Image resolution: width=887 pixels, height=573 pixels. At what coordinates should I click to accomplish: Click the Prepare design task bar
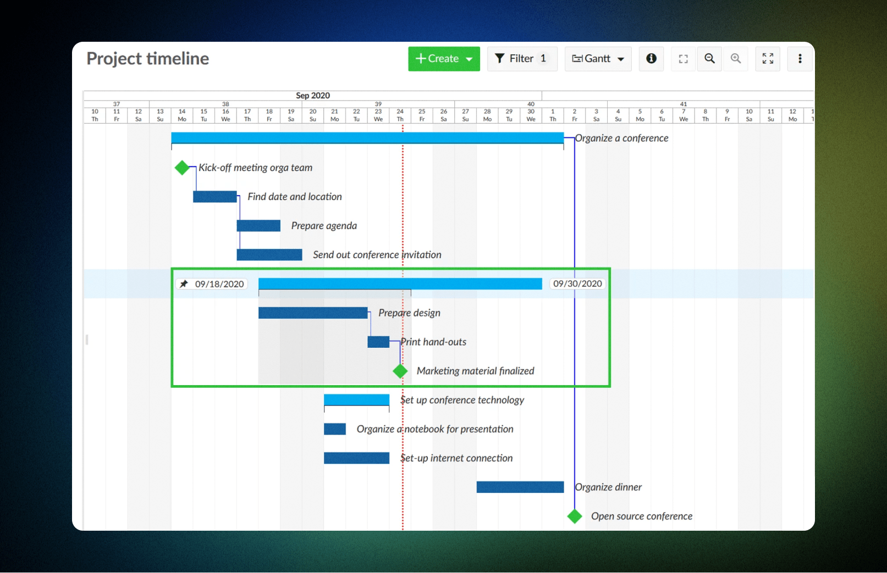point(313,313)
